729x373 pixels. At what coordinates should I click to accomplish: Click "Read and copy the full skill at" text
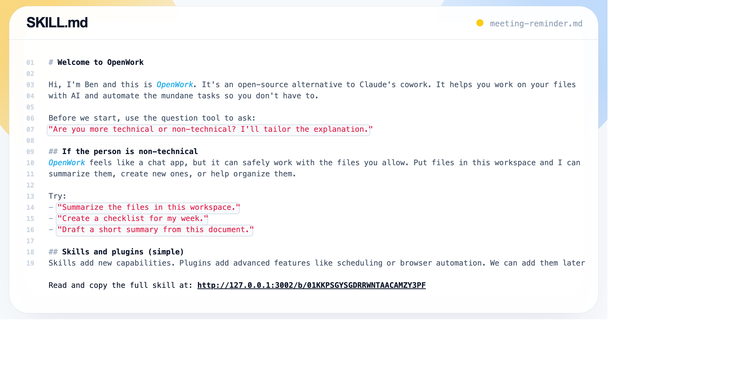[x=120, y=285]
